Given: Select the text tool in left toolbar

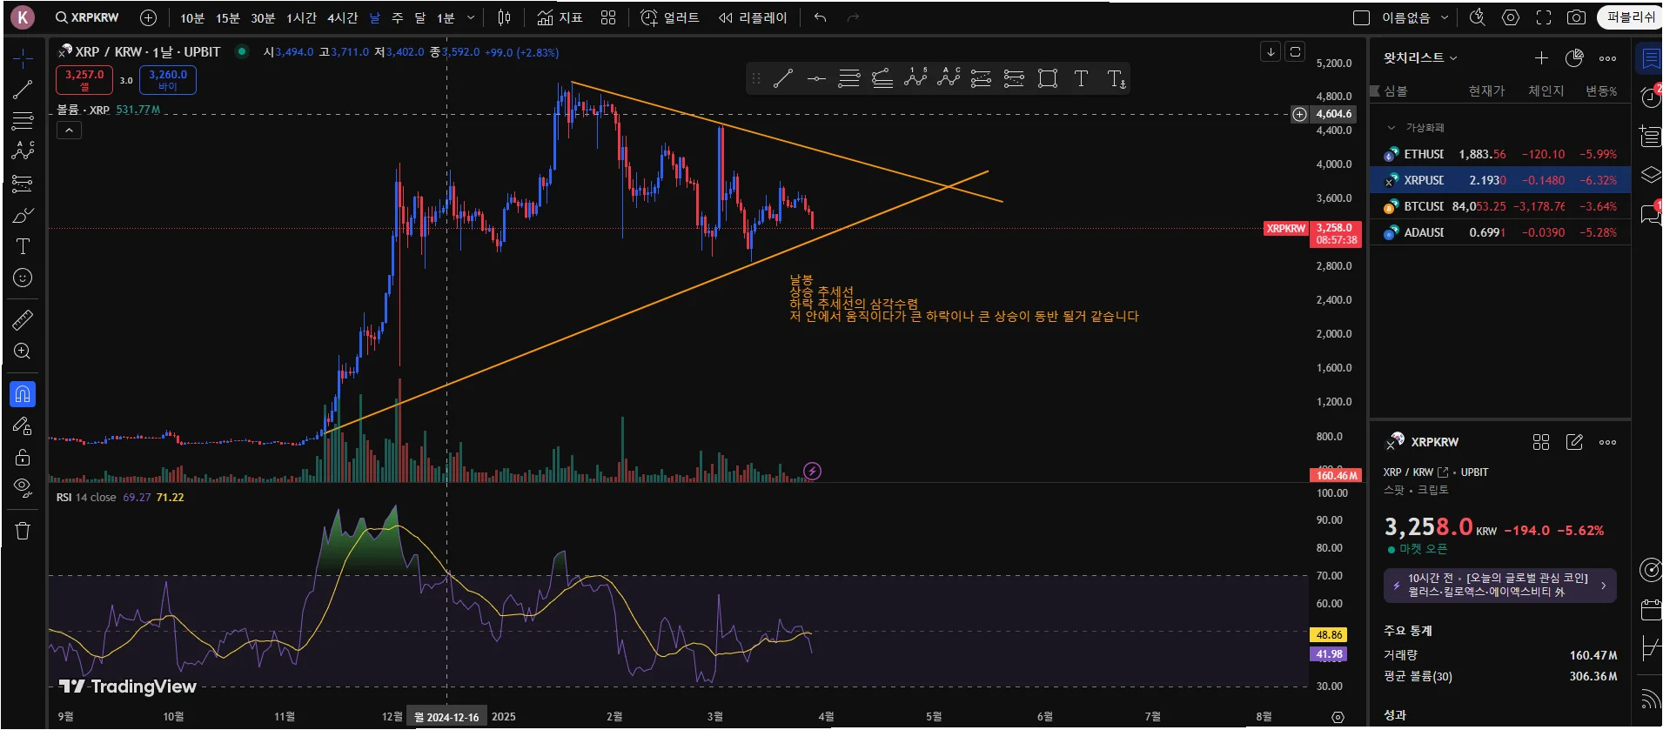Looking at the screenshot, I should pyautogui.click(x=23, y=246).
